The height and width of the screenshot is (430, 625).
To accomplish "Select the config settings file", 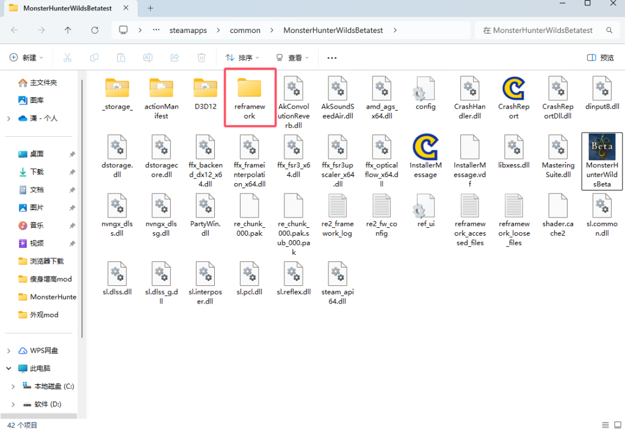I will [425, 94].
